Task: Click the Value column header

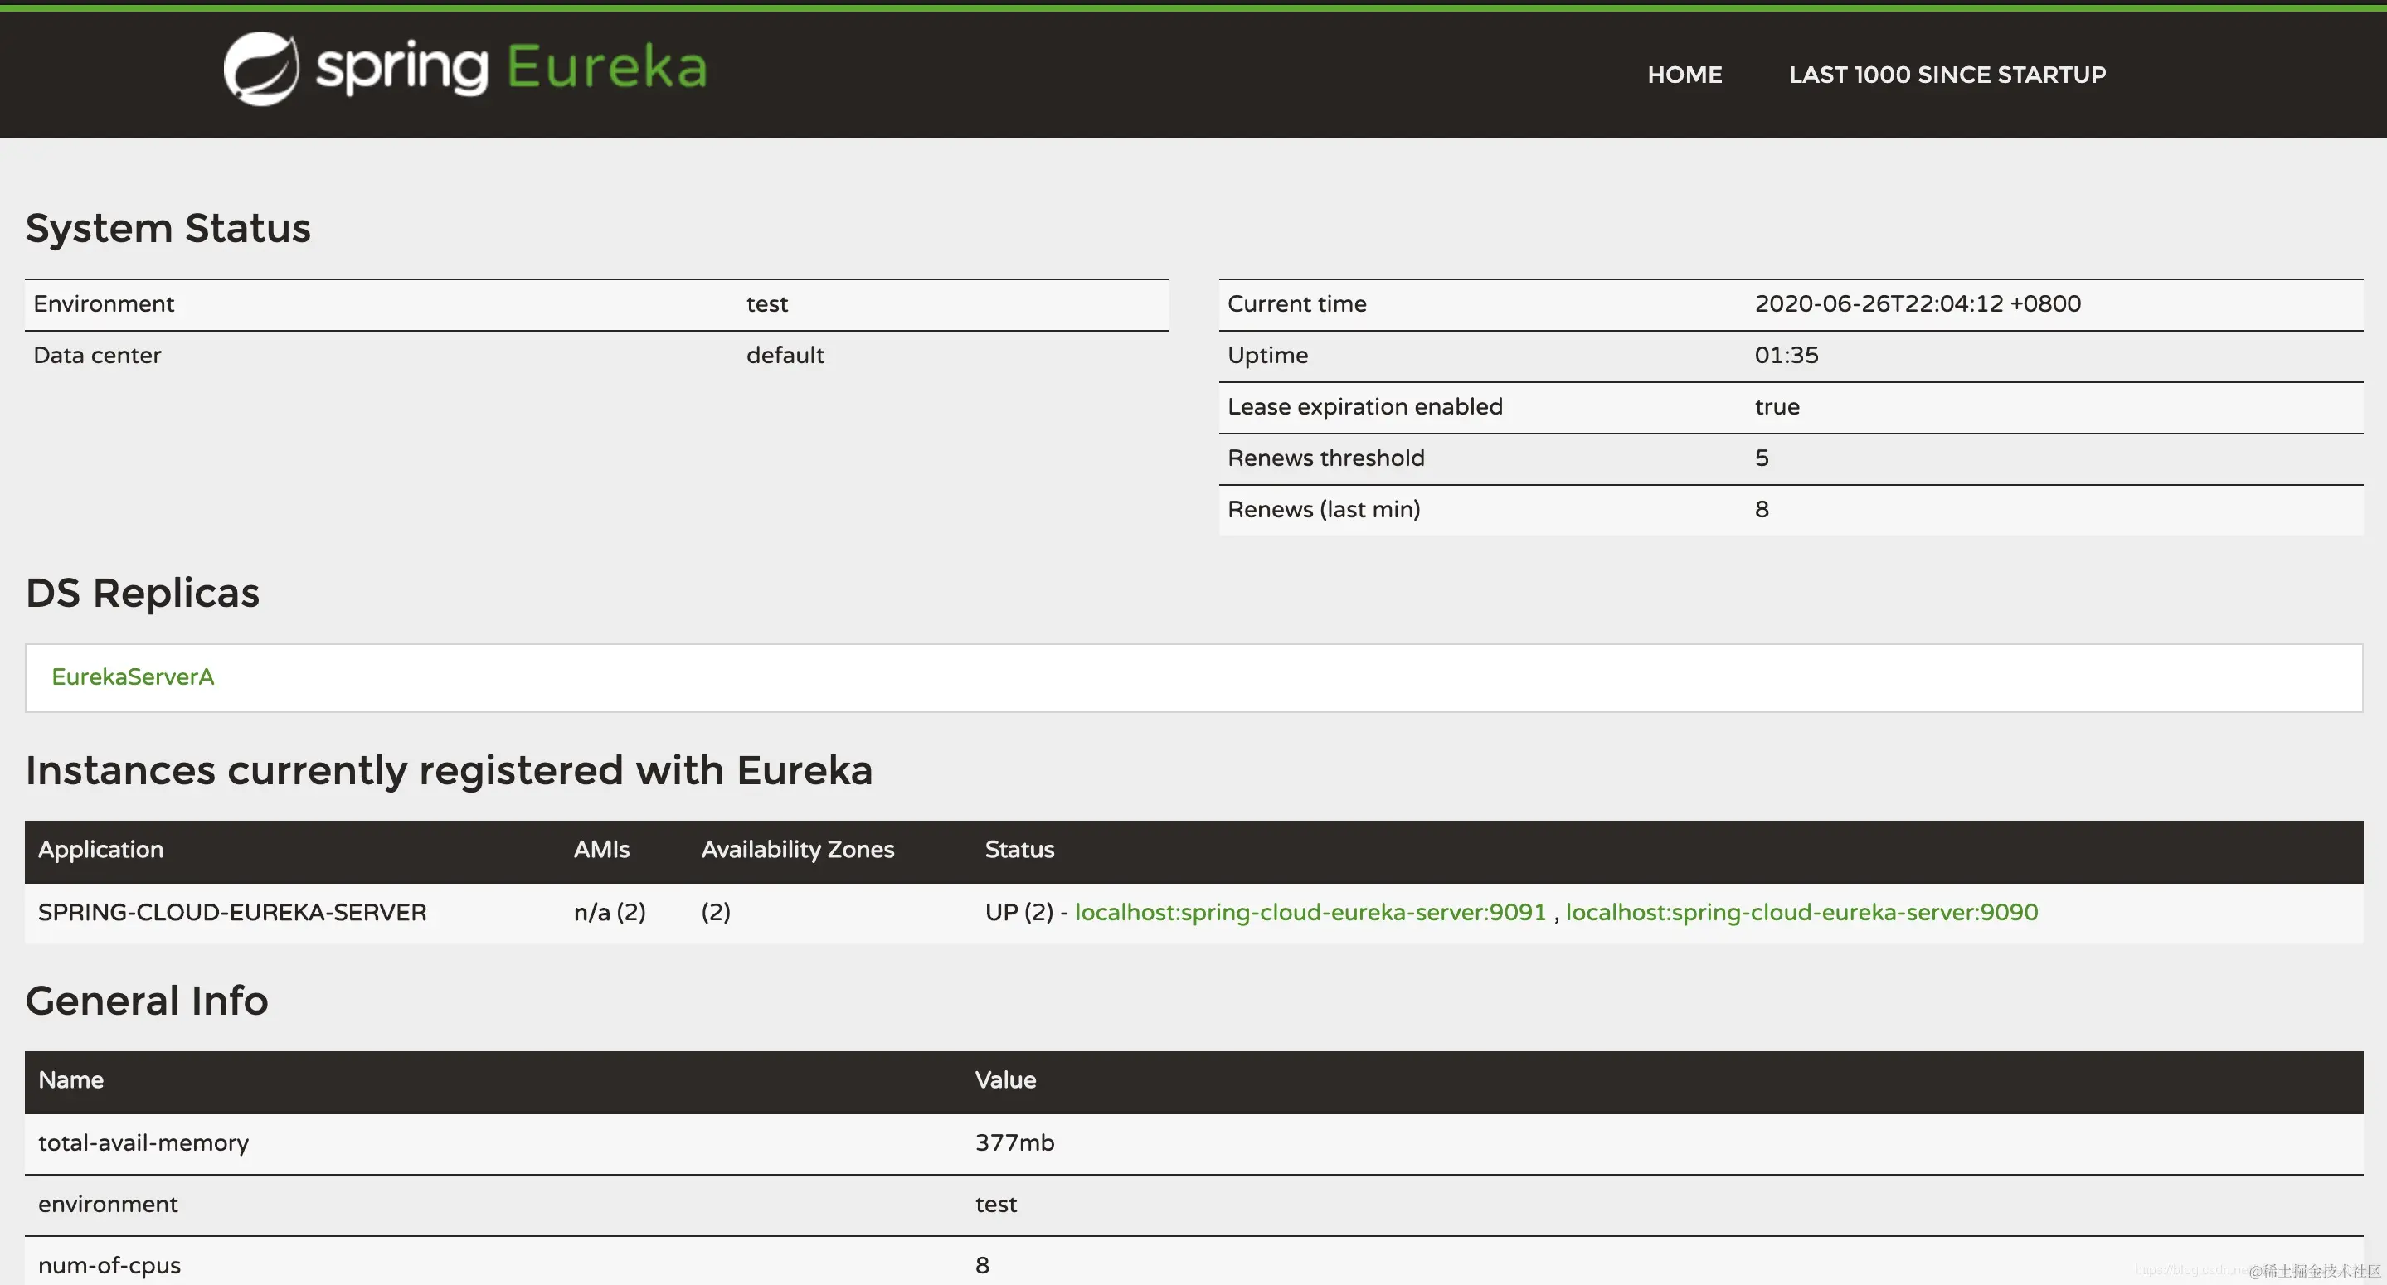Action: click(1004, 1080)
